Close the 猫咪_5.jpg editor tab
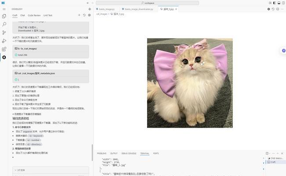The image size is (286, 176). (x=176, y=9)
